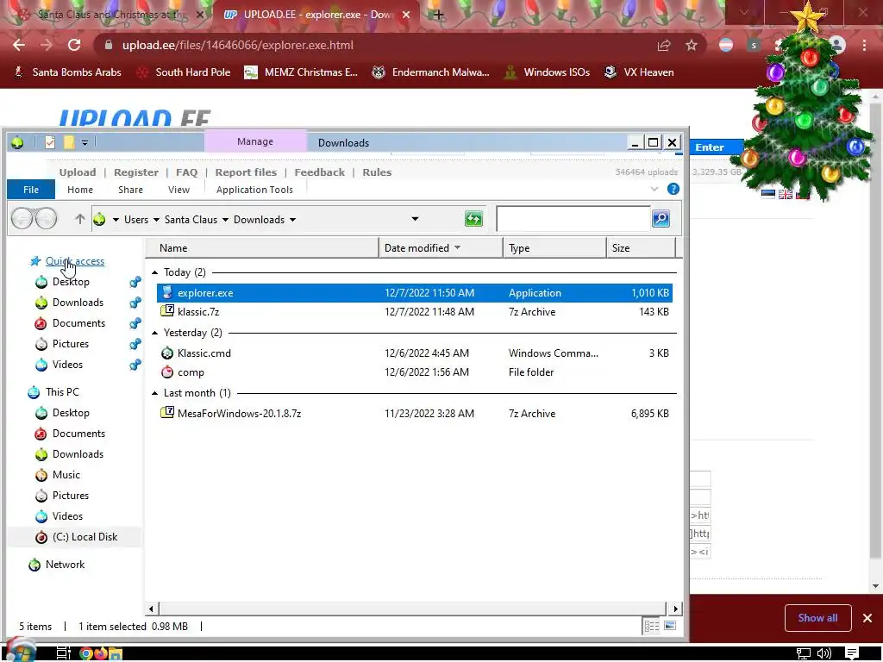883x662 pixels.
Task: Open the View ribbon tab
Action: [178, 190]
